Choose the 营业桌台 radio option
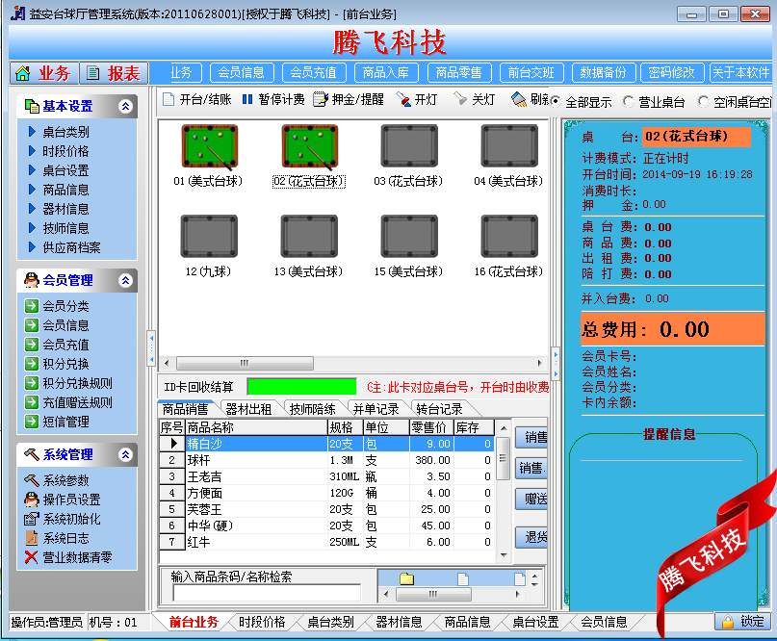 629,101
